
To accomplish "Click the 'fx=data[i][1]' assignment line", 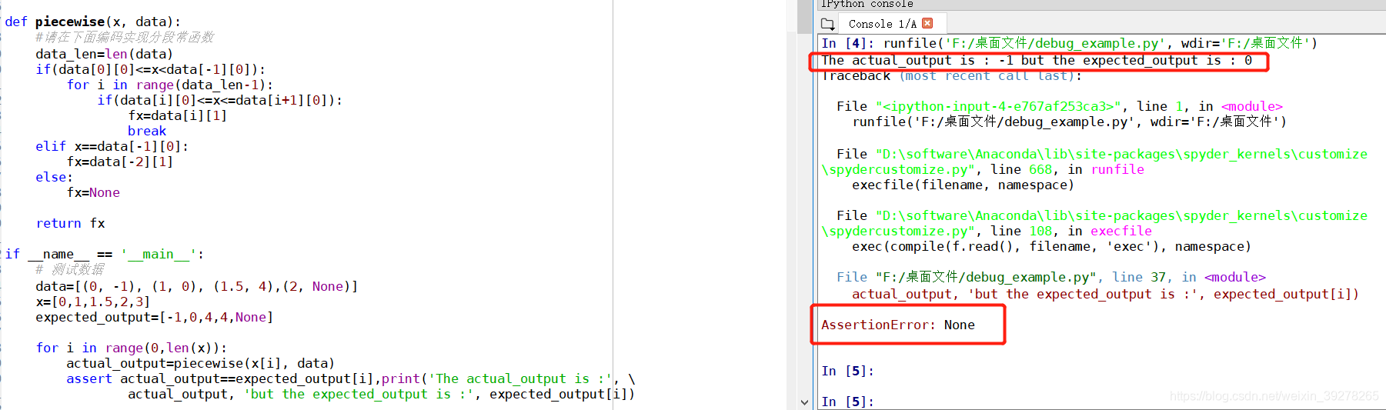I will (177, 115).
